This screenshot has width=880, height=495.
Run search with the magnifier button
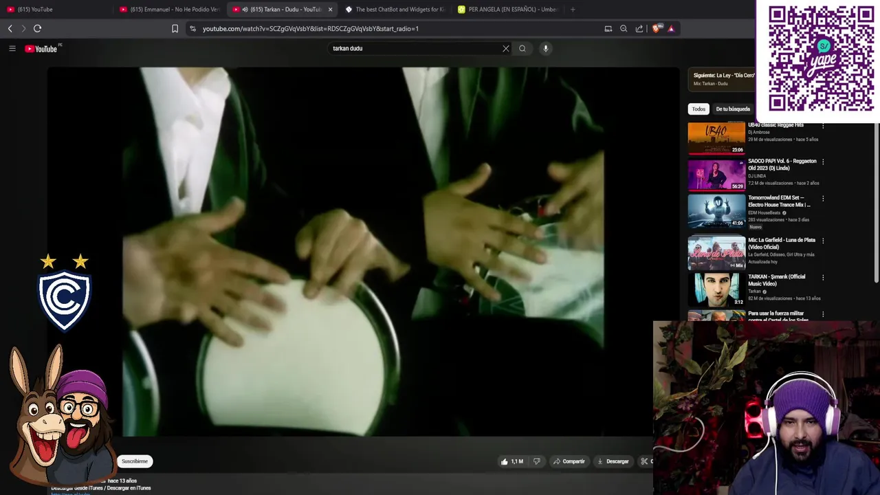coord(522,49)
